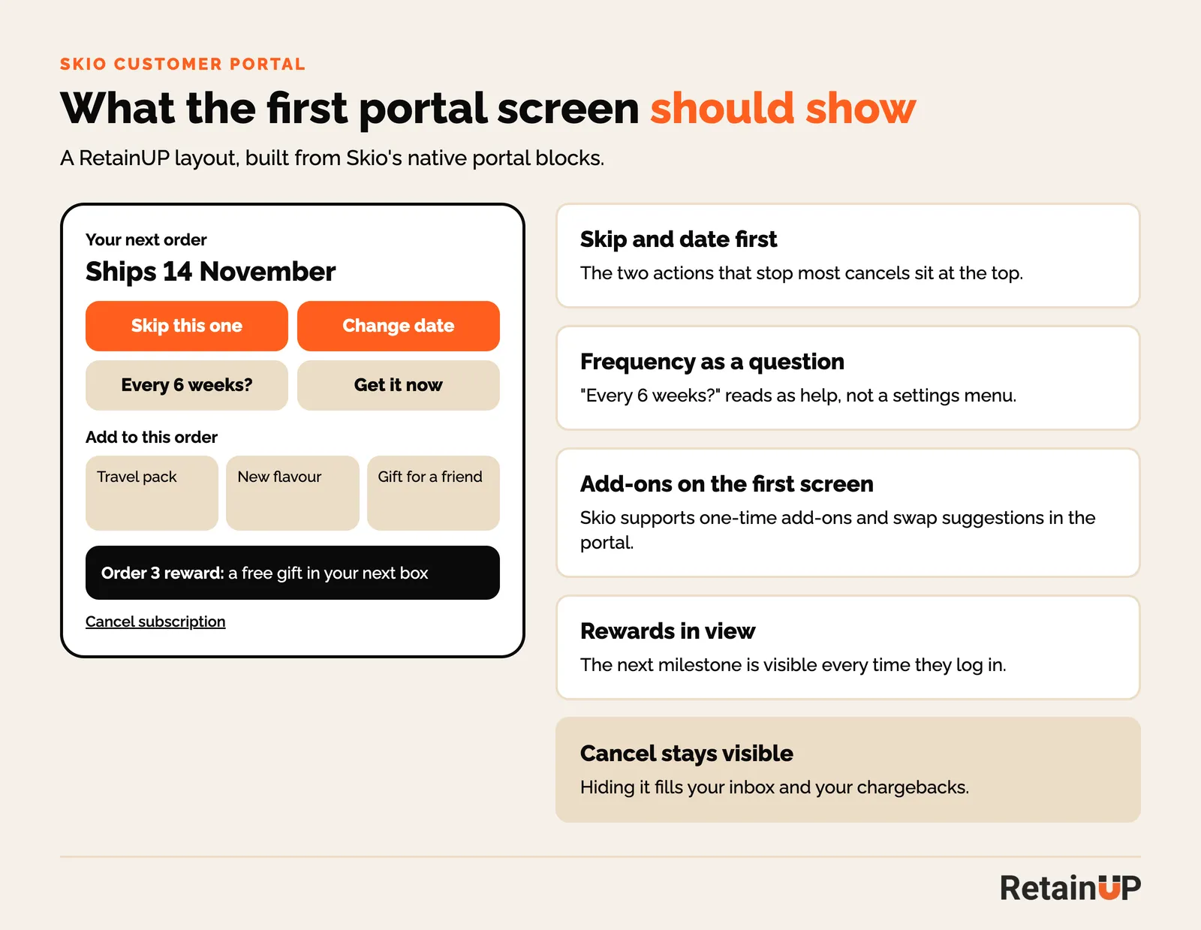Select the Rewards in view card

(x=848, y=647)
